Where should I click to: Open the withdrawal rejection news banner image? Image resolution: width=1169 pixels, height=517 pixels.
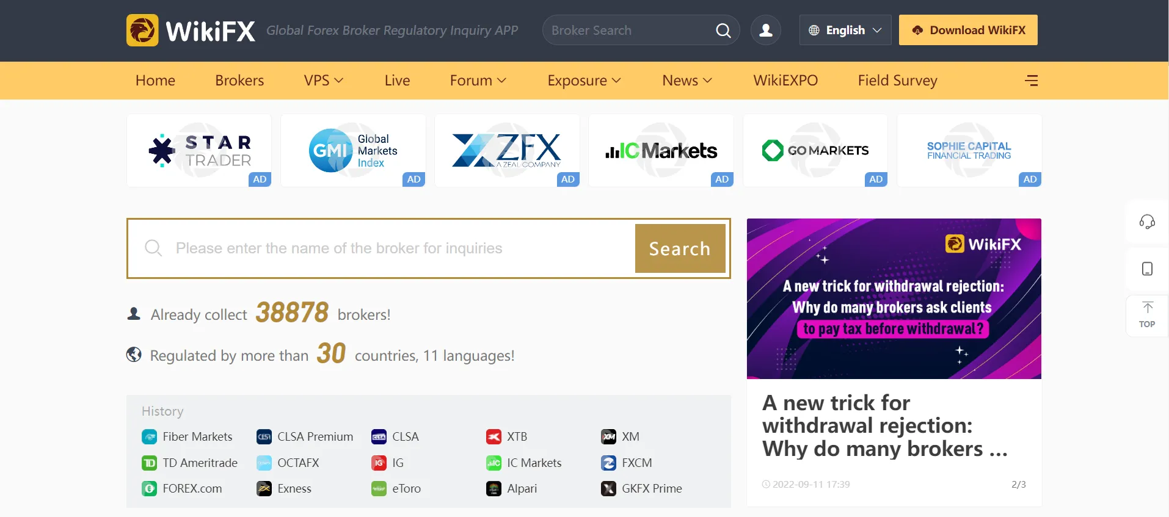point(894,298)
